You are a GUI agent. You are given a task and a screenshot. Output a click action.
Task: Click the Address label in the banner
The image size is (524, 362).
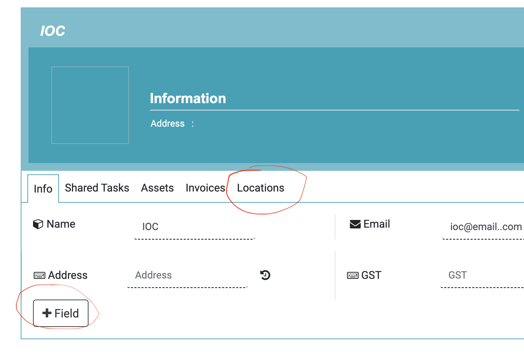tap(168, 123)
